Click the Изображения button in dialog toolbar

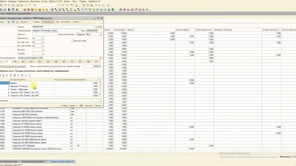(48, 22)
